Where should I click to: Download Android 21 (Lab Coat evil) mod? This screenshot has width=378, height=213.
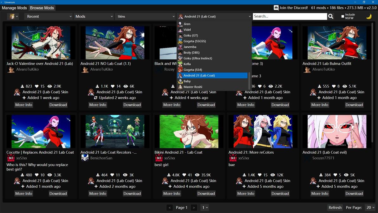click(354, 193)
